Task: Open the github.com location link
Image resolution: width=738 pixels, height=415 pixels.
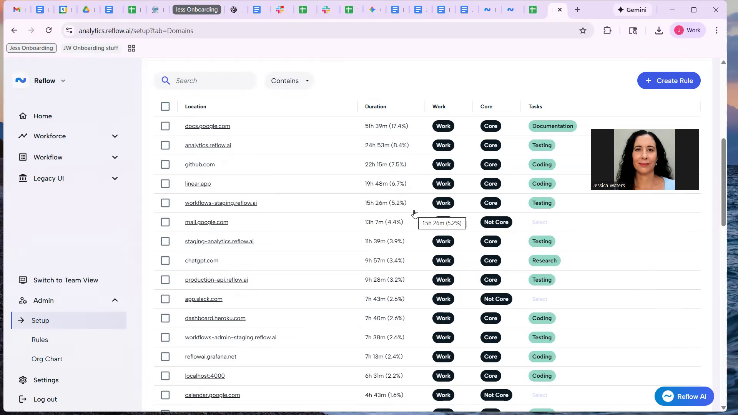Action: pos(199,164)
